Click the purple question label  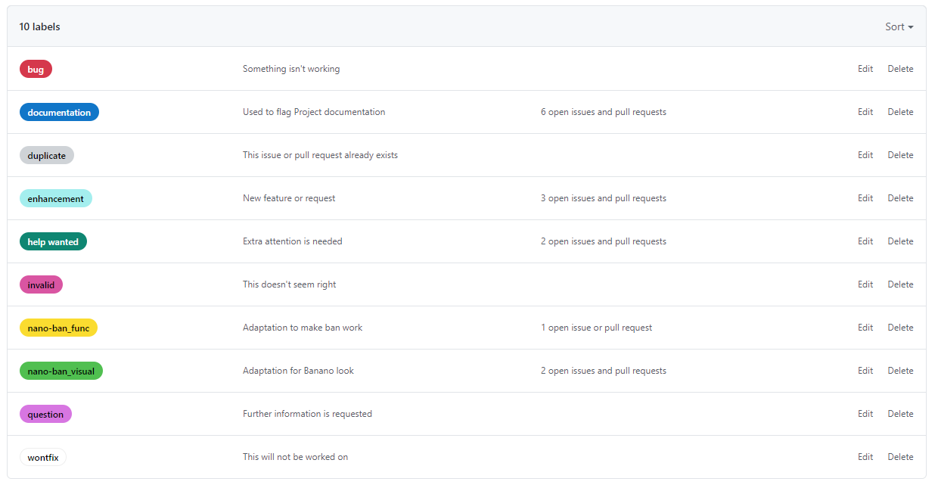click(x=45, y=415)
